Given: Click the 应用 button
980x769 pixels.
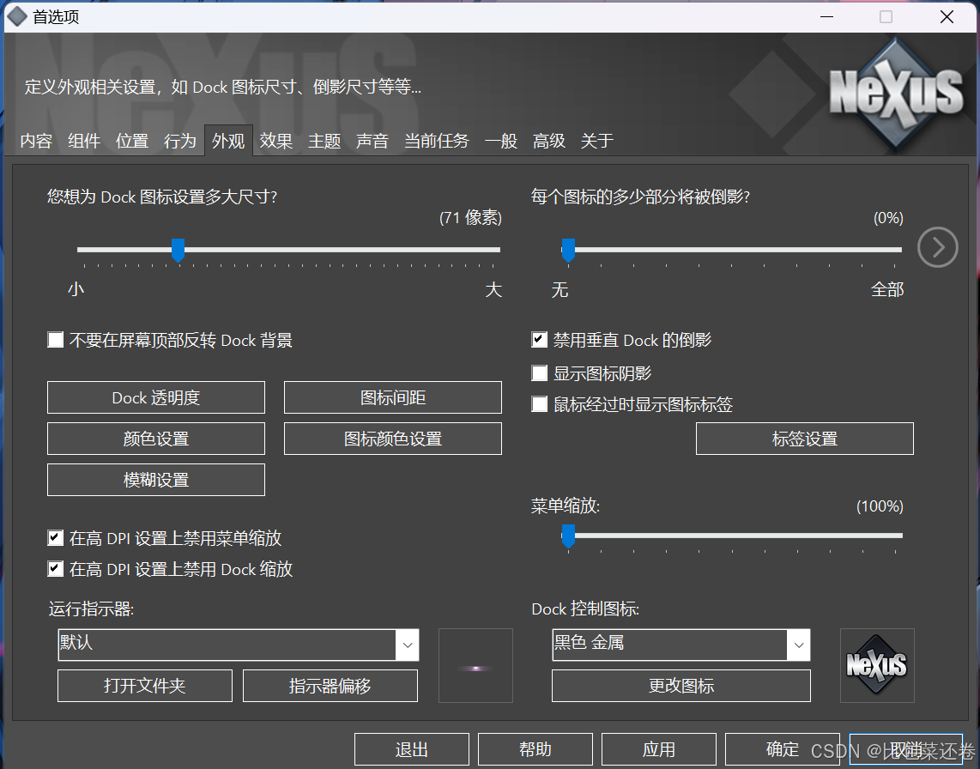Looking at the screenshot, I should [x=659, y=749].
